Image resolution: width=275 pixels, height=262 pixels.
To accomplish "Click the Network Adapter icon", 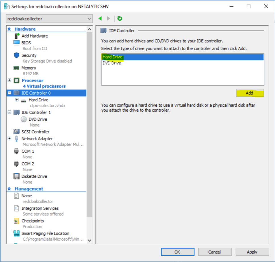I will point(16,139).
